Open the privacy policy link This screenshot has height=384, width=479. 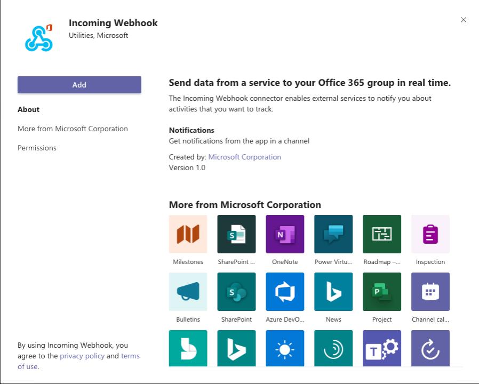82,356
